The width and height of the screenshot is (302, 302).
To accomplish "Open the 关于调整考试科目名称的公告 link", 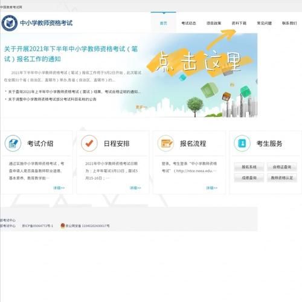I will point(52,99).
